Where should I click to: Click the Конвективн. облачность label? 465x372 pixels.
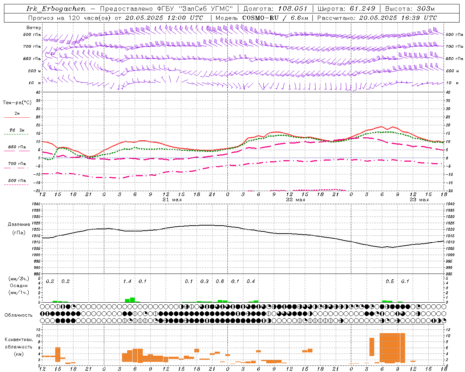19,343
